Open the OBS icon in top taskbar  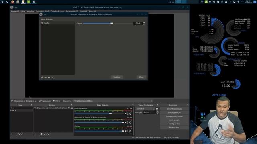(x=34, y=2)
